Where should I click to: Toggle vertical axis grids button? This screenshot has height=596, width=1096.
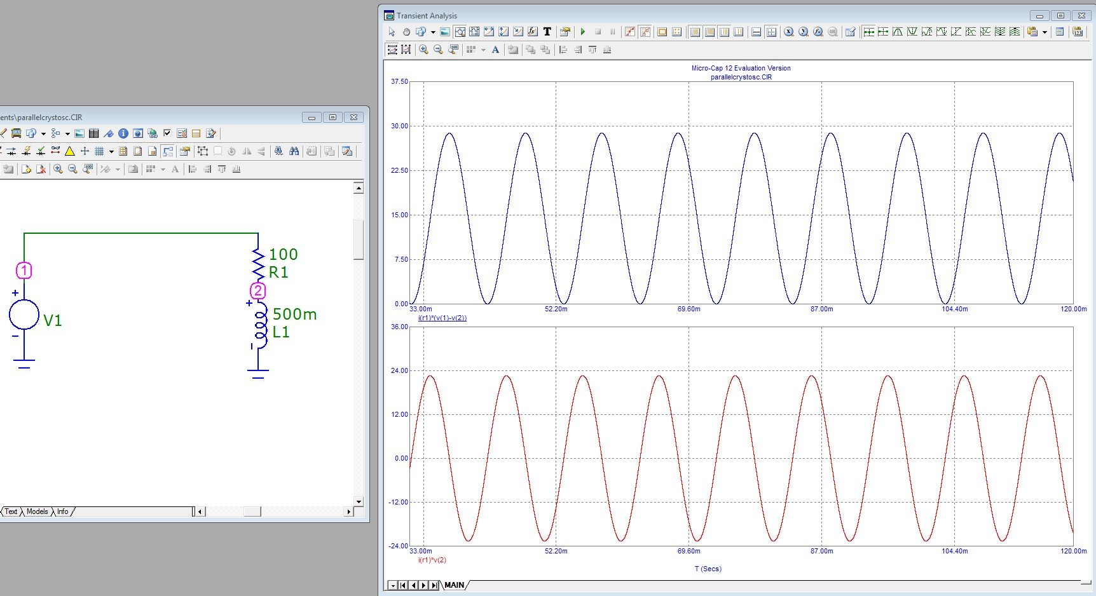[709, 32]
